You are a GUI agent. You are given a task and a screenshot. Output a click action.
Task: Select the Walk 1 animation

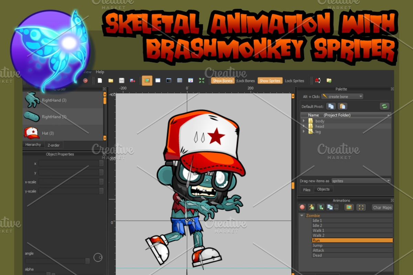coord(352,231)
